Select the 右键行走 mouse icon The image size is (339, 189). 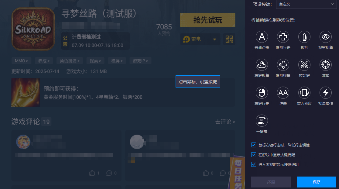pos(262,93)
